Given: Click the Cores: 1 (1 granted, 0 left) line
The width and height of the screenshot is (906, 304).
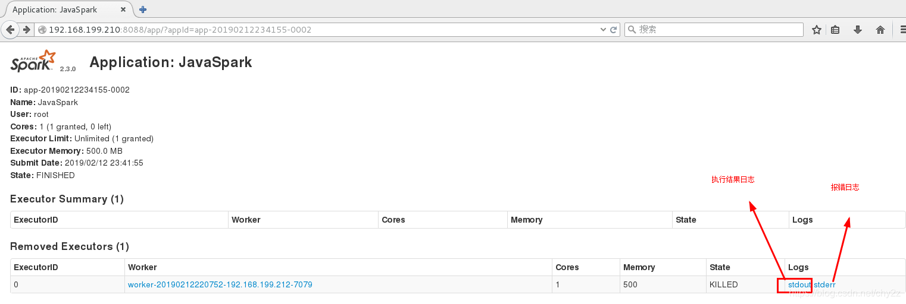Looking at the screenshot, I should (x=61, y=126).
